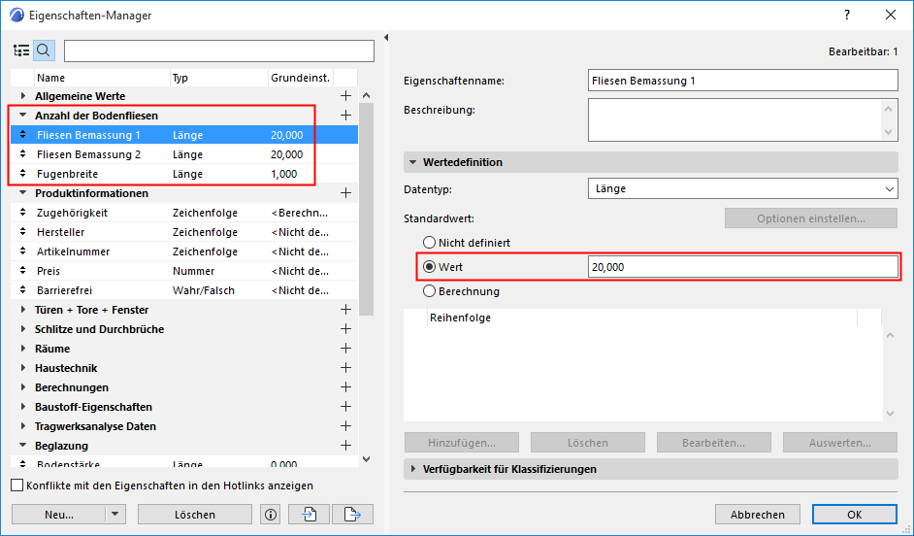Image resolution: width=914 pixels, height=536 pixels.
Task: Expand the Schlitze und Durchbrüche group
Action: pos(23,329)
